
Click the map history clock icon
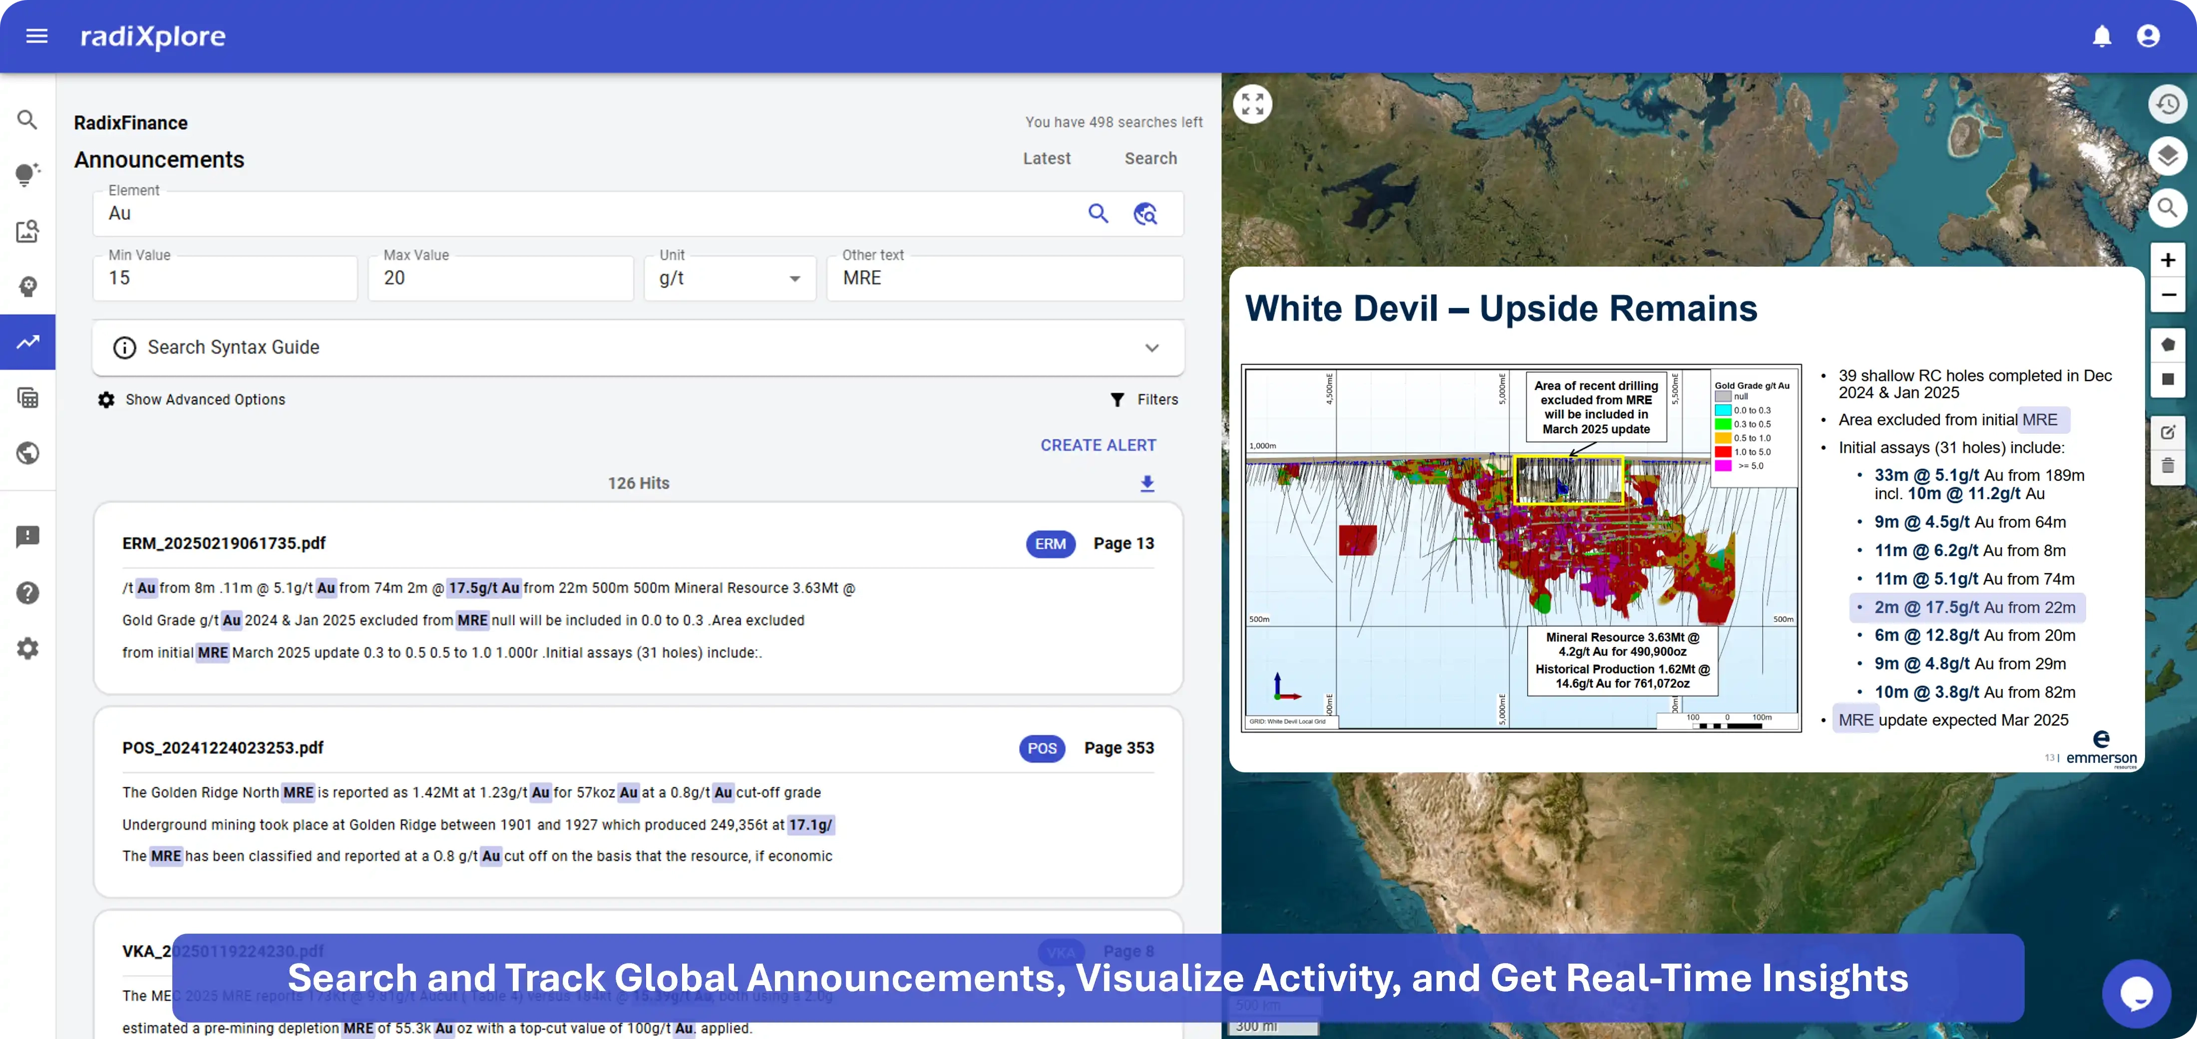point(2167,104)
